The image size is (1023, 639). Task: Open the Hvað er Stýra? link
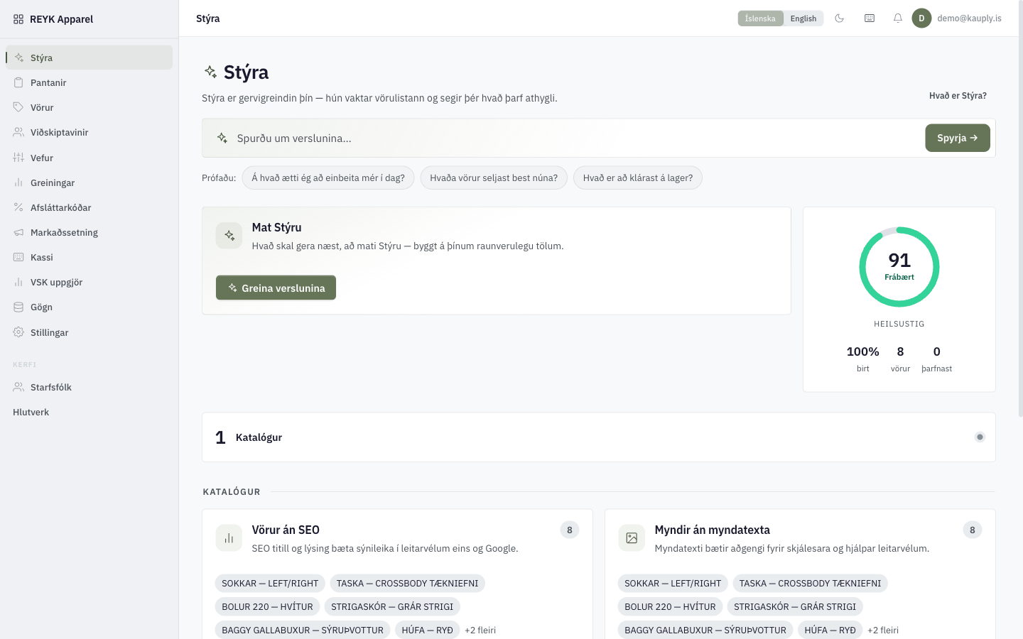(958, 95)
